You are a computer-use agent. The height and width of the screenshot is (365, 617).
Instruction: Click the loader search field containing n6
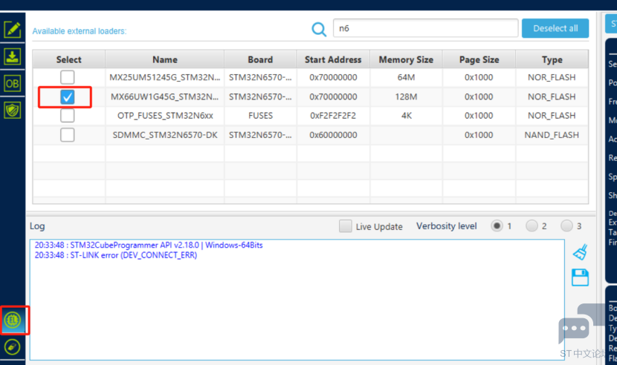[425, 28]
